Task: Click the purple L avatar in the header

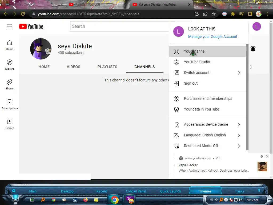Action: point(257,26)
